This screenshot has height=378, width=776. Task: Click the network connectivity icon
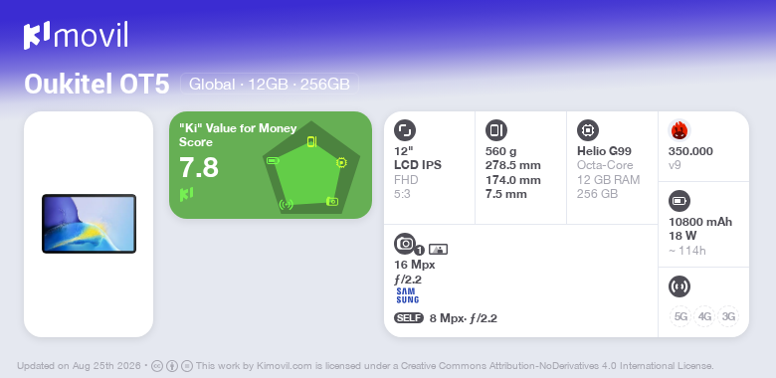click(679, 286)
